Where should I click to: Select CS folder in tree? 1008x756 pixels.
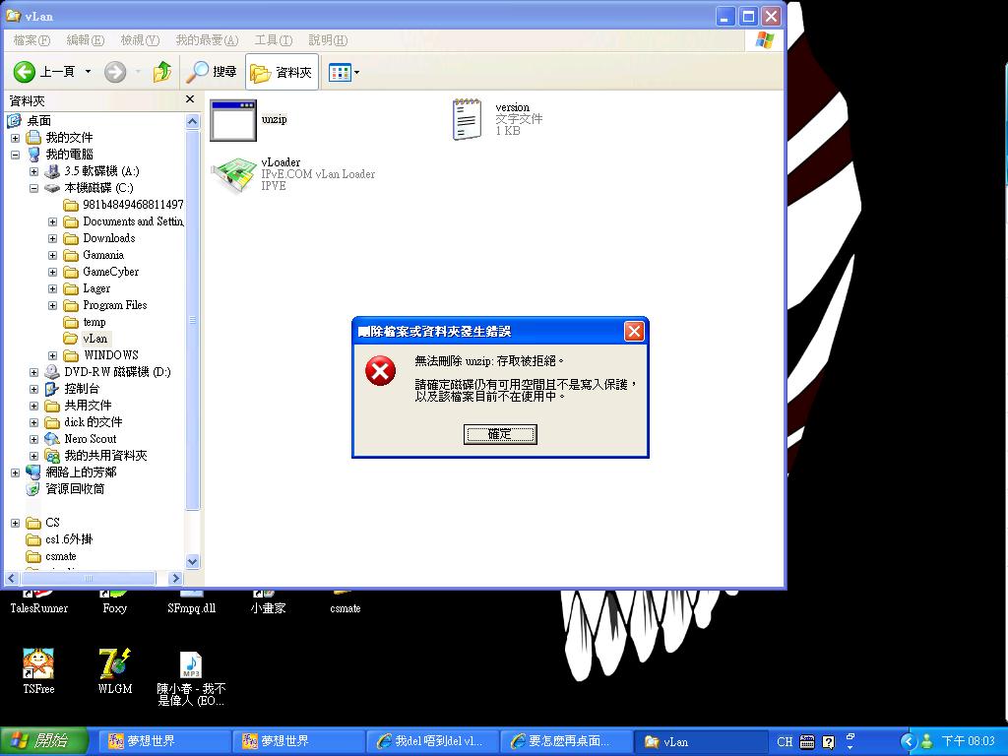[43, 523]
